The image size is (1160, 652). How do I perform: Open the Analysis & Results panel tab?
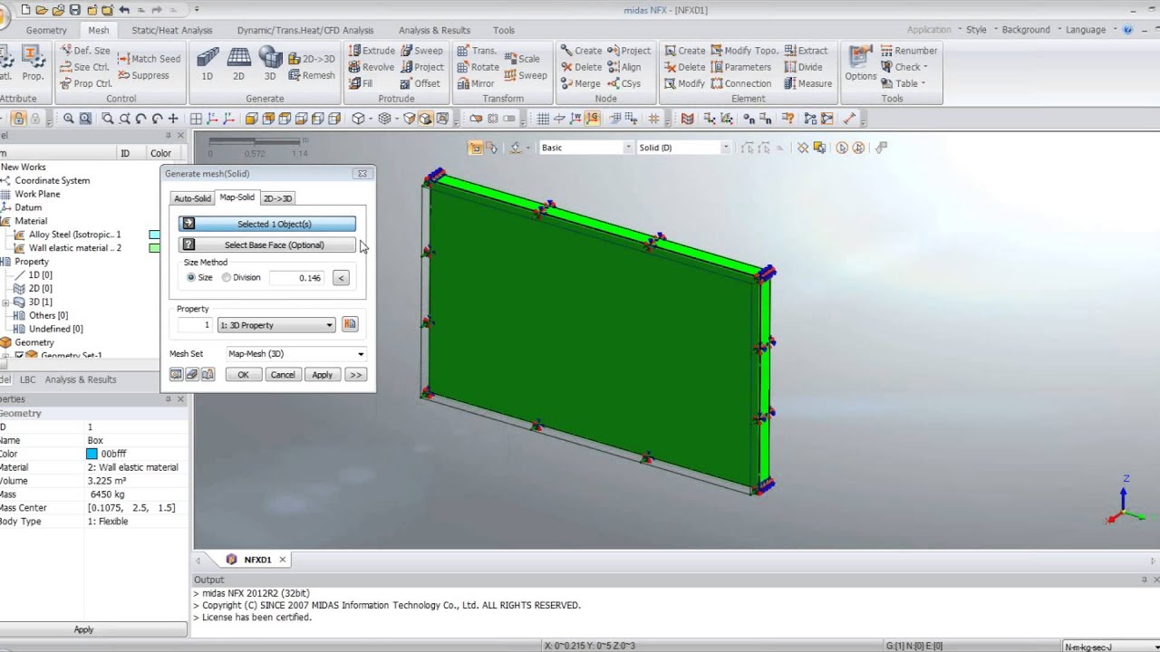coord(81,379)
